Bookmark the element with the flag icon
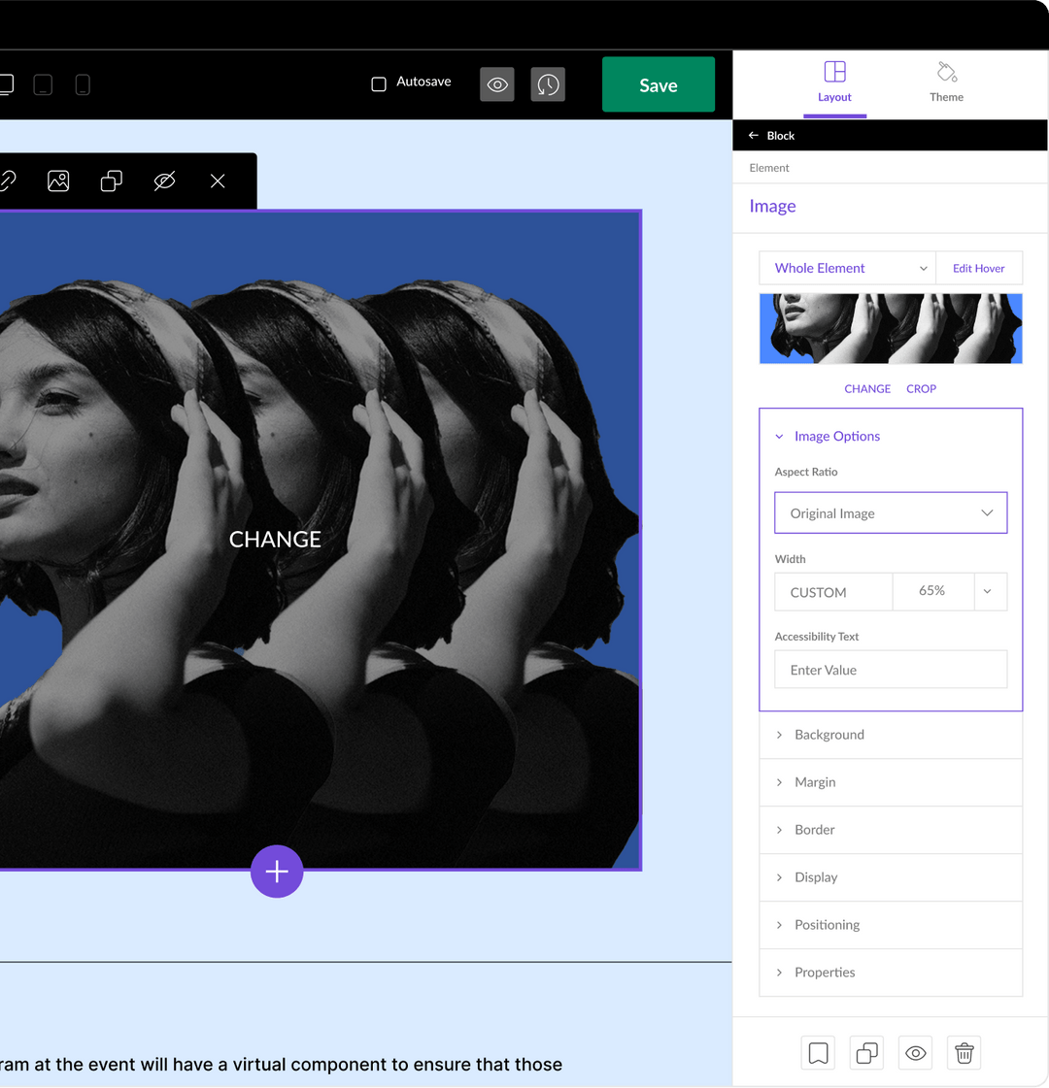Image resolution: width=1049 pixels, height=1088 pixels. (818, 1052)
